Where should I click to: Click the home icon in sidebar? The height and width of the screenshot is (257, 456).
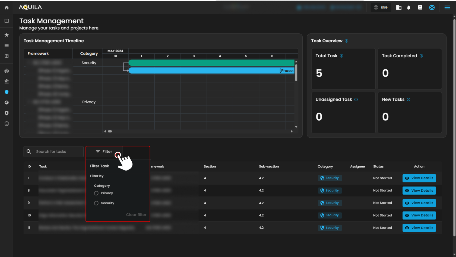7,8
